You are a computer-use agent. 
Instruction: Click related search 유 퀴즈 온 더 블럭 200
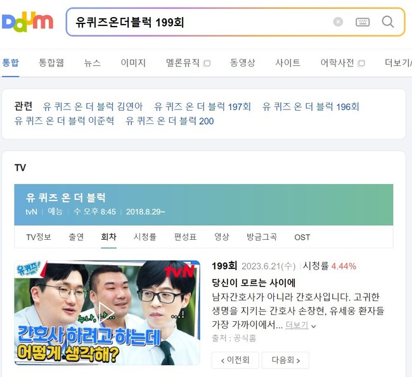click(x=170, y=121)
